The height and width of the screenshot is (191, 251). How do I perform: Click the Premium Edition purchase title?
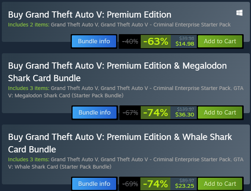89,15
